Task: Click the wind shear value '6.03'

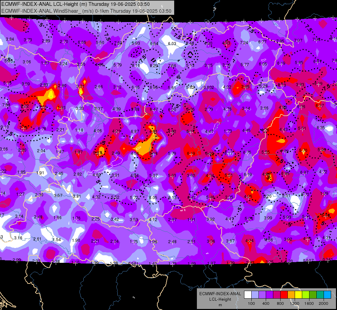Action: point(172,44)
